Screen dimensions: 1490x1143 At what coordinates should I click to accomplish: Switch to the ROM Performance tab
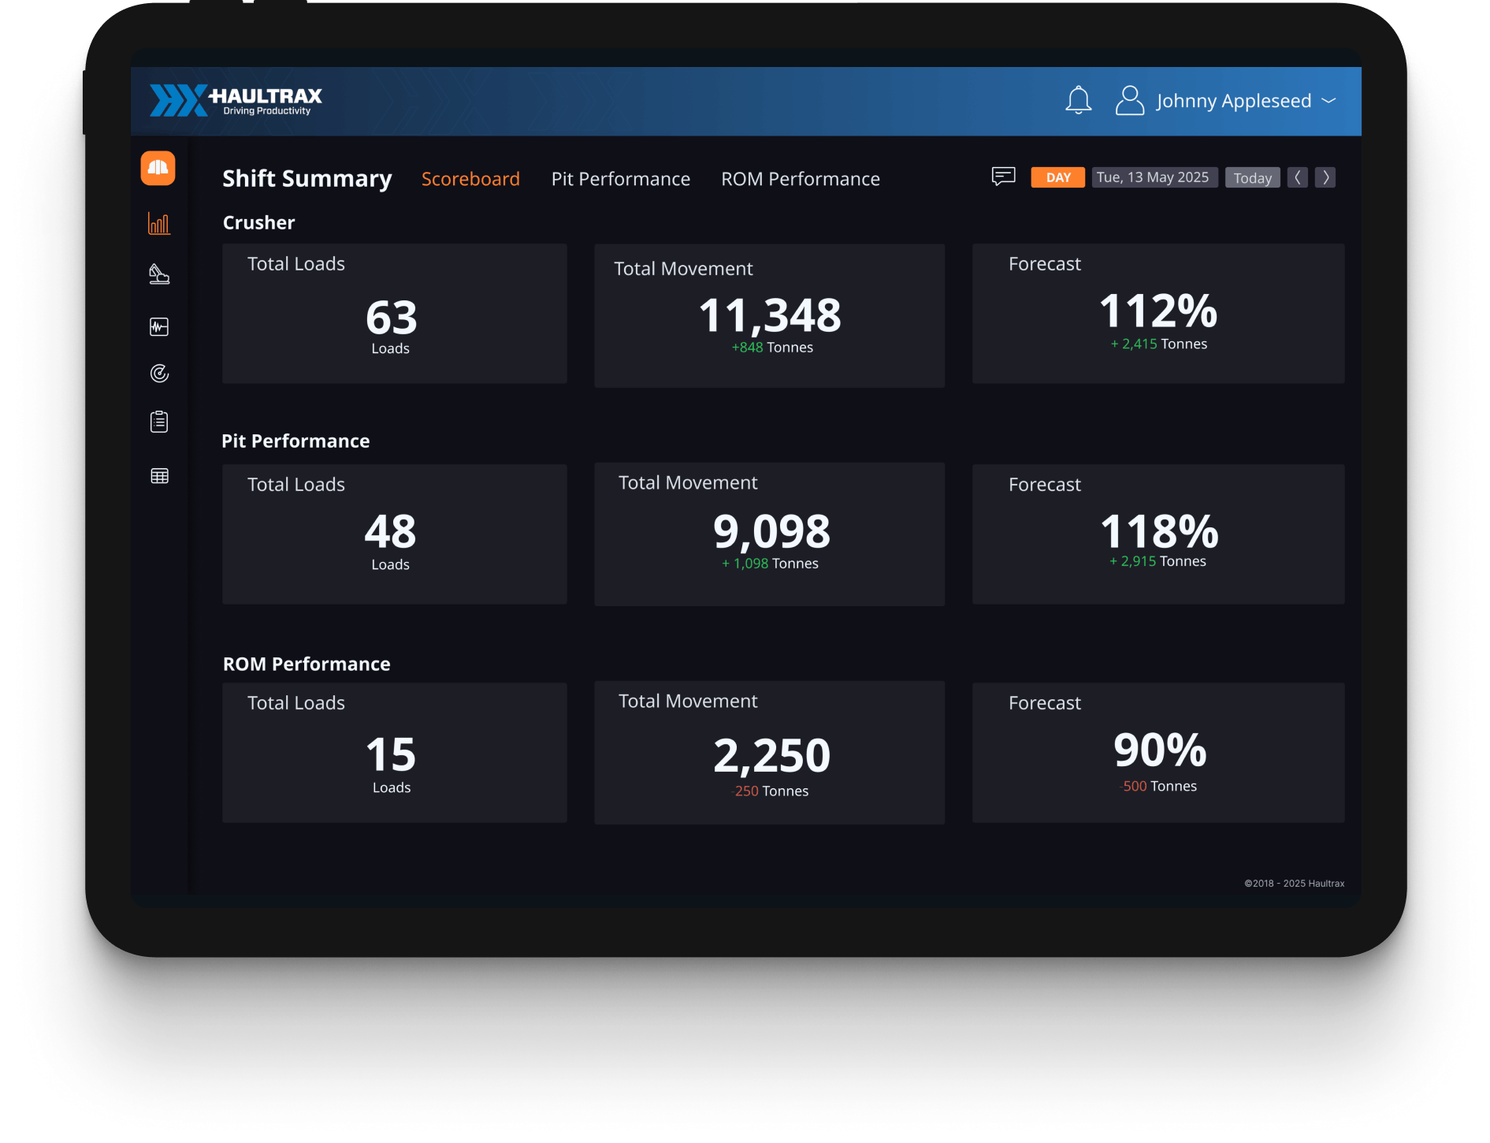(x=800, y=179)
